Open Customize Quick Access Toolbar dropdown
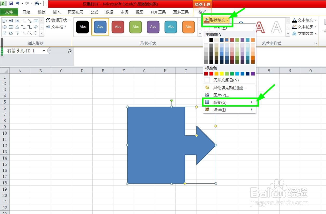326x214 pixels. coord(46,4)
